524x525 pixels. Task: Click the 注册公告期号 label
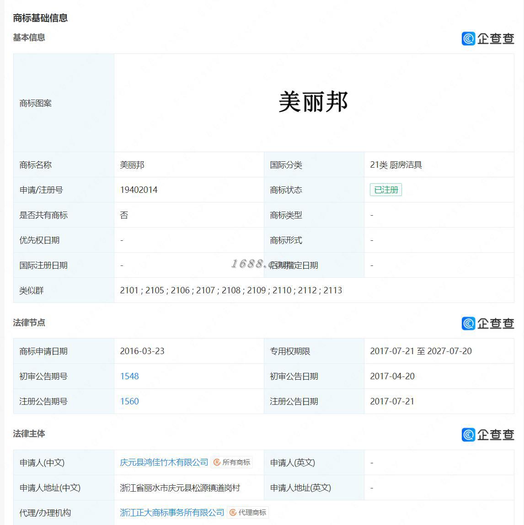pyautogui.click(x=43, y=402)
